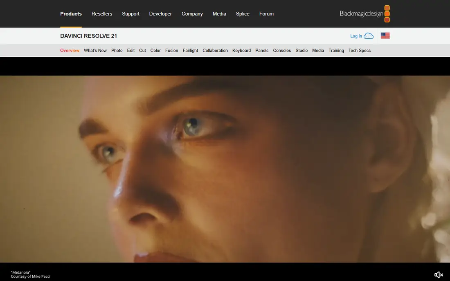450x281 pixels.
Task: Select the Overview tab
Action: point(70,50)
